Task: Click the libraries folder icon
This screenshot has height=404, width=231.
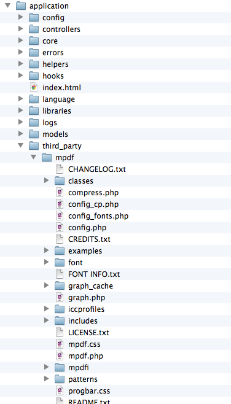Action: coord(34,111)
